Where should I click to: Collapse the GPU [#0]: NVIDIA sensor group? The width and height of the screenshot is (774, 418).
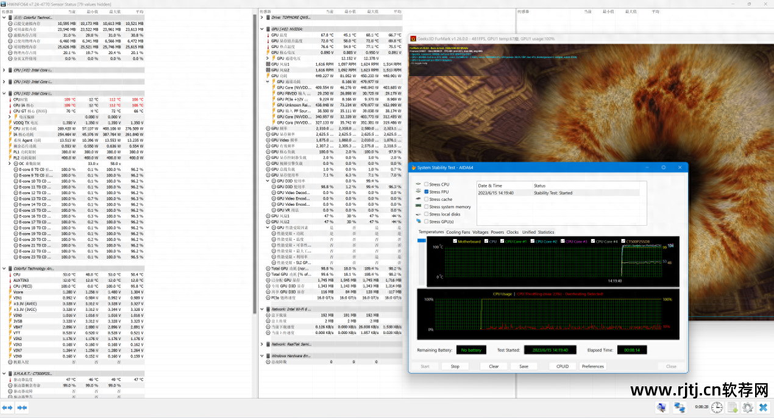pos(262,29)
